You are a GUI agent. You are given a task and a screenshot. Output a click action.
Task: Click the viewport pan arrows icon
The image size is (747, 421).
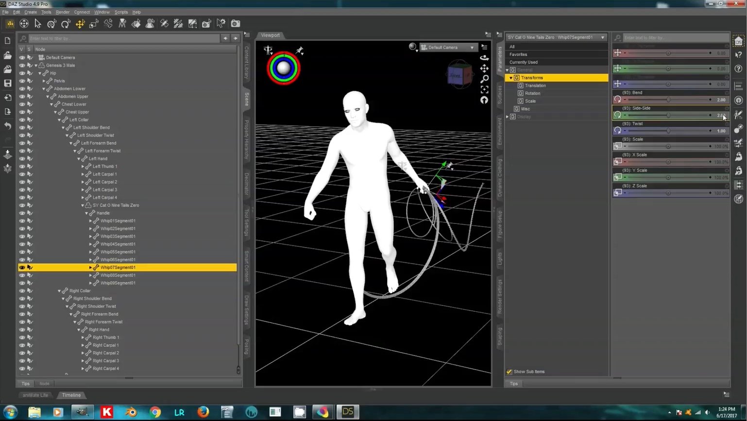point(484,68)
